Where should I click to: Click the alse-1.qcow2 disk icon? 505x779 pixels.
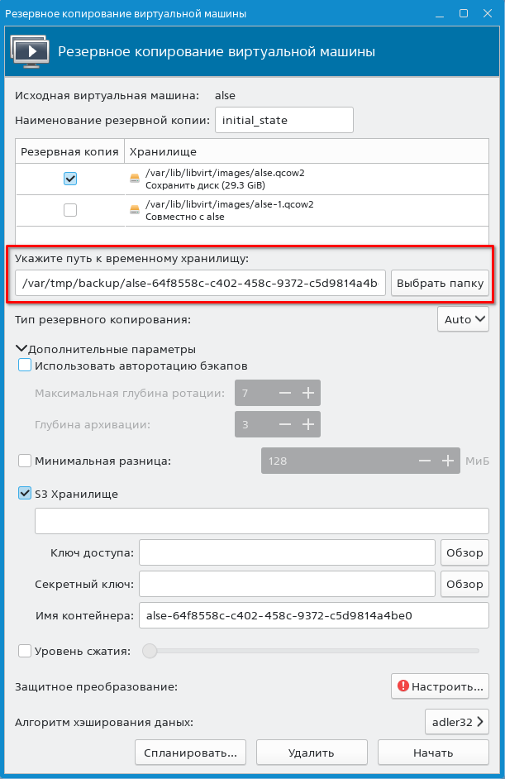pyautogui.click(x=134, y=210)
